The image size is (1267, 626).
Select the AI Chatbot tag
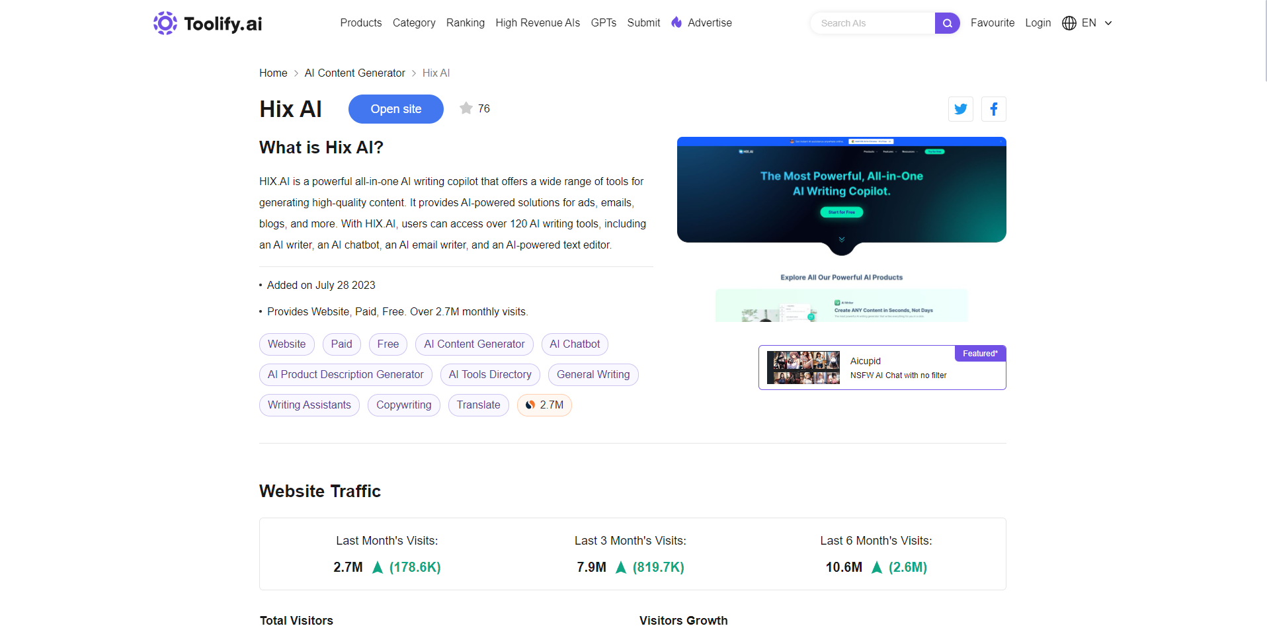[575, 344]
